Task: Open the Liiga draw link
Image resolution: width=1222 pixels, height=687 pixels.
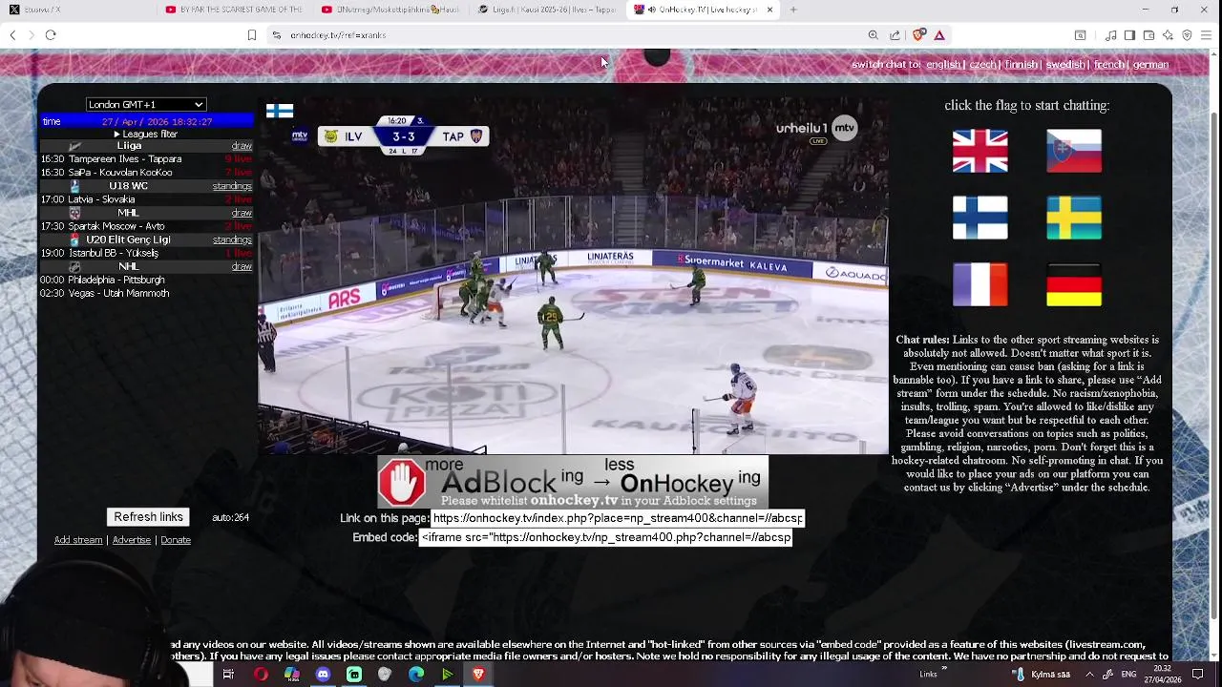Action: click(242, 147)
